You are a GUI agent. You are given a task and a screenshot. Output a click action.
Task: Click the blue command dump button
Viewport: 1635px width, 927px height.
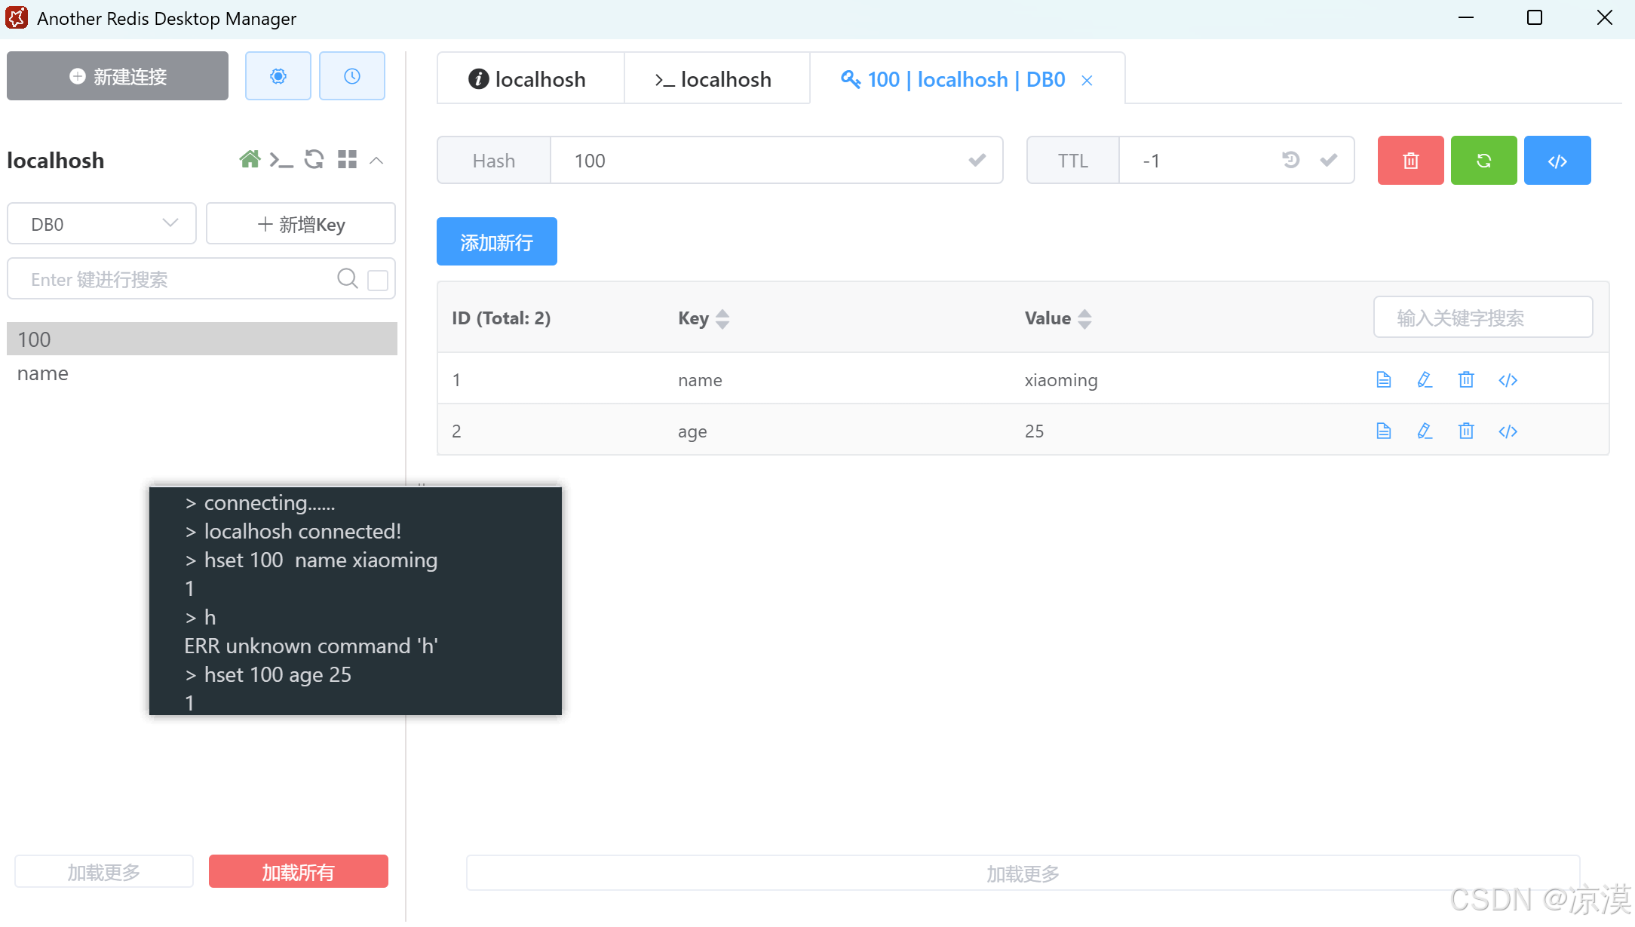click(x=1557, y=161)
